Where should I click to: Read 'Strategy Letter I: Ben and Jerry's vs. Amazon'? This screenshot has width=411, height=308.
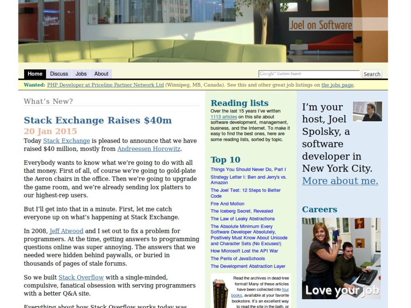point(248,180)
